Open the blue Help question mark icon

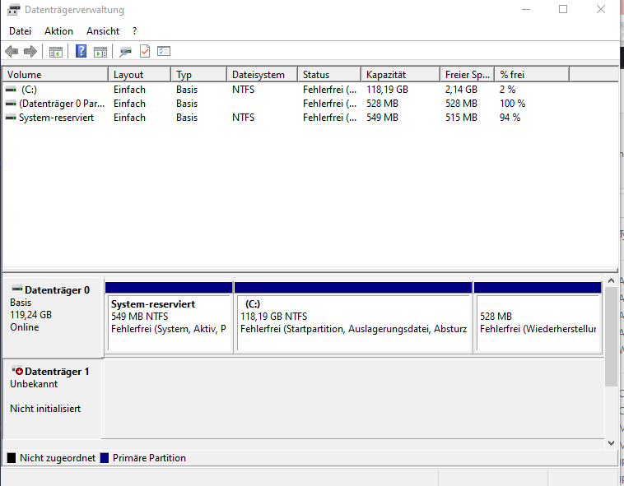pos(81,51)
